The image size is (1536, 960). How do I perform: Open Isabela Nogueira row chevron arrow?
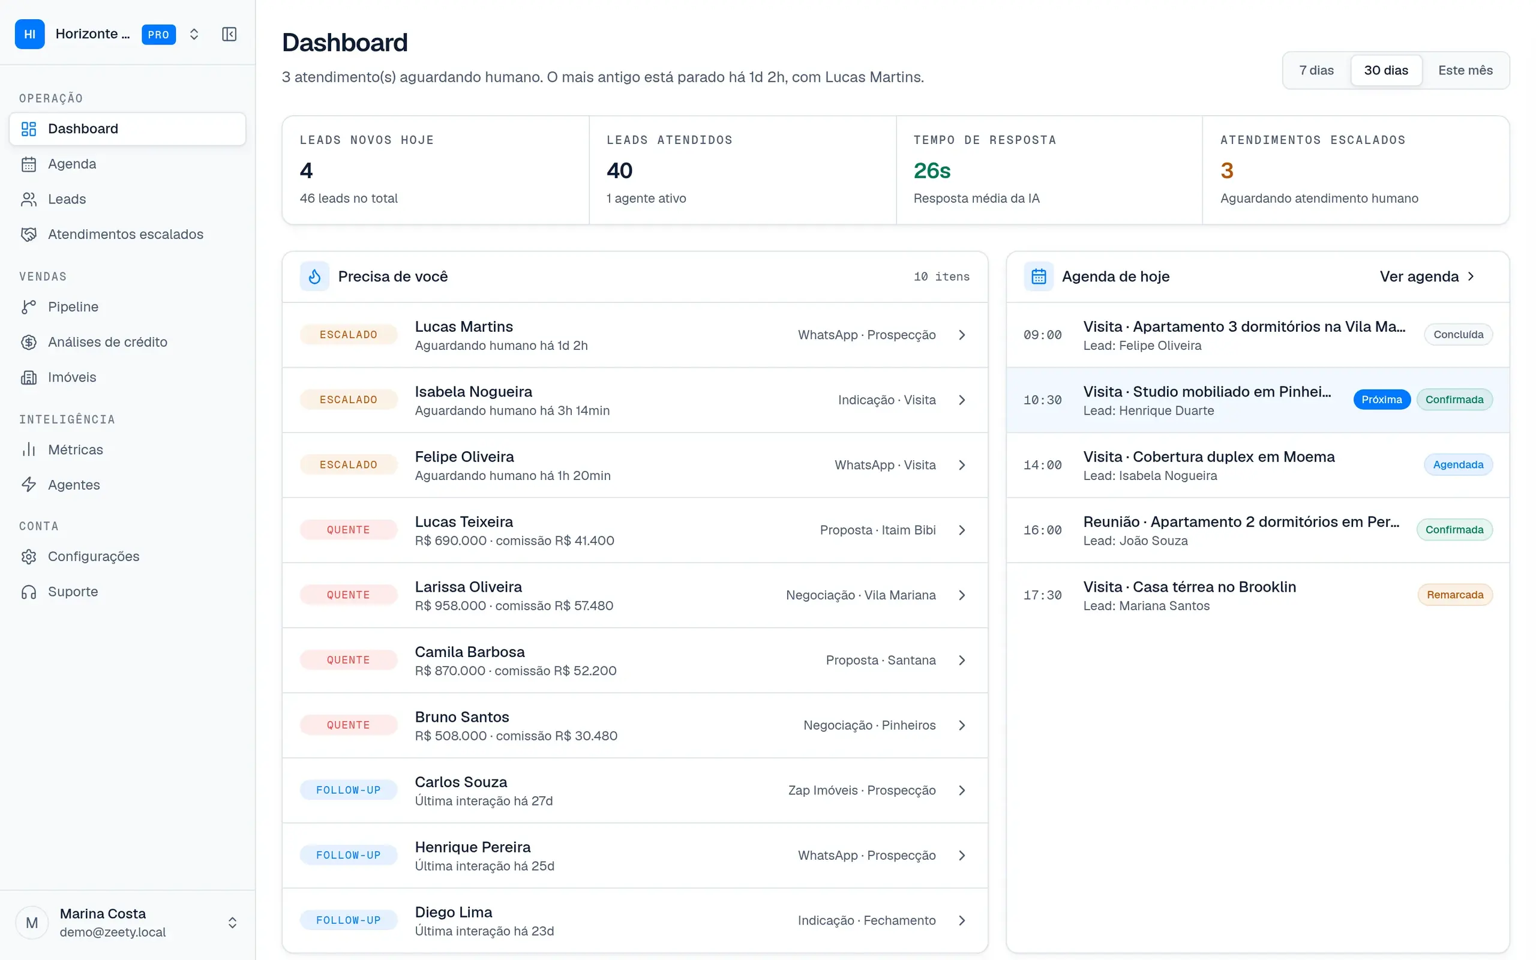(x=962, y=400)
